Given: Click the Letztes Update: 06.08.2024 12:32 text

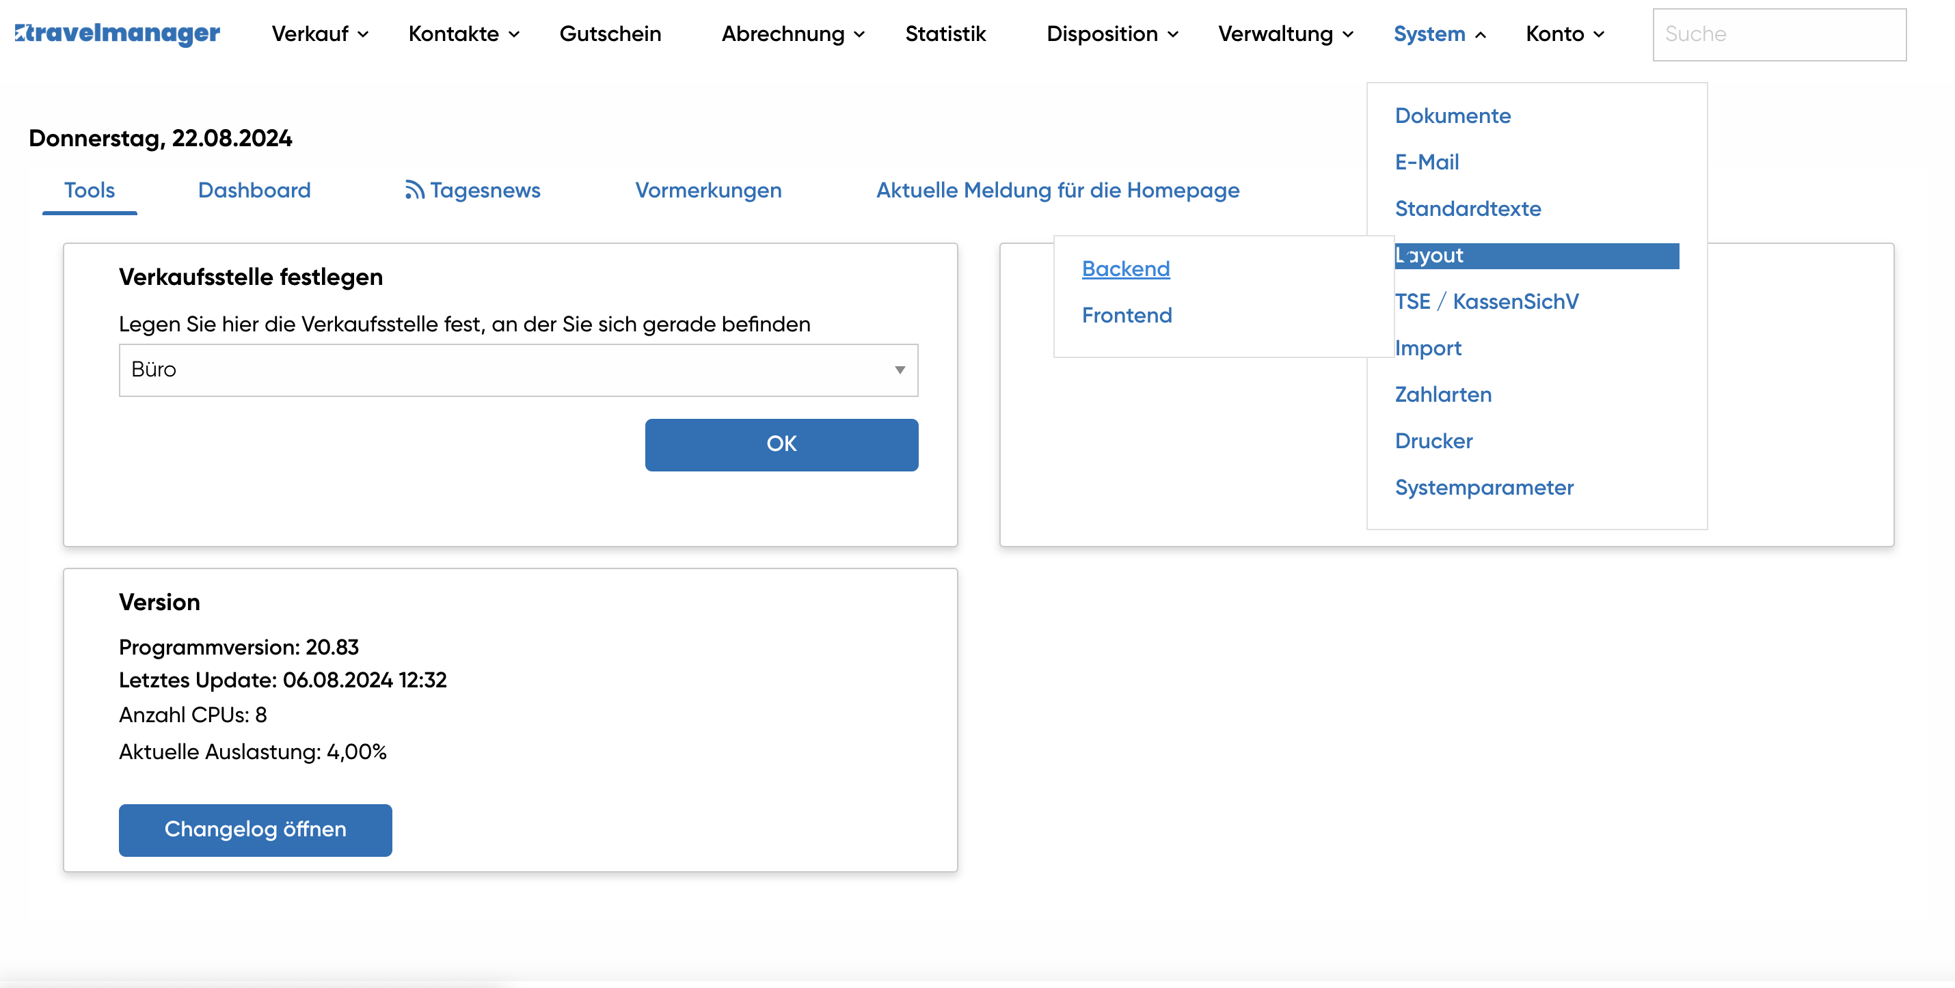Looking at the screenshot, I should click(282, 680).
